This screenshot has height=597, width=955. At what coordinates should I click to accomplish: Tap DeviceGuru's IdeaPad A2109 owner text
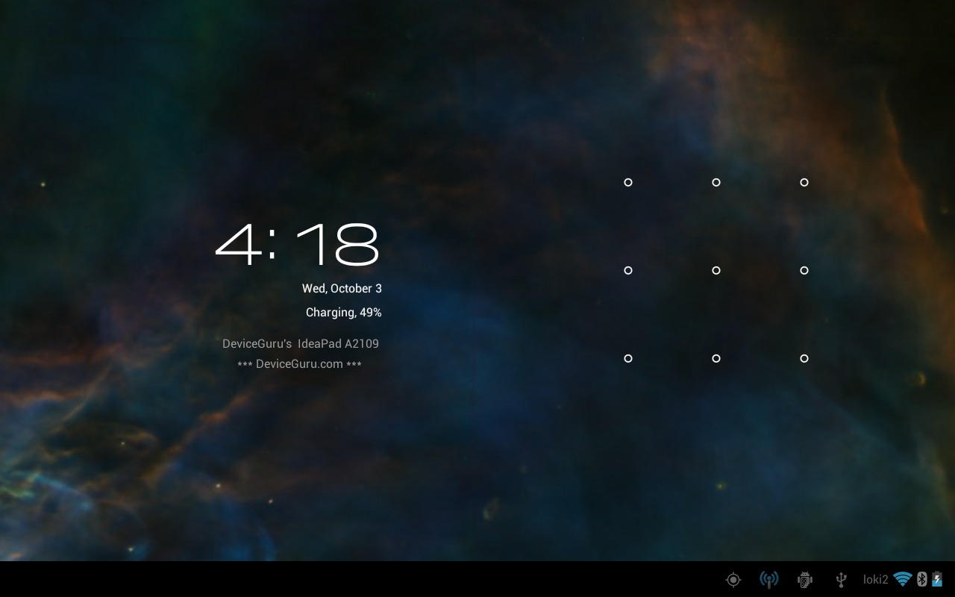(x=301, y=344)
